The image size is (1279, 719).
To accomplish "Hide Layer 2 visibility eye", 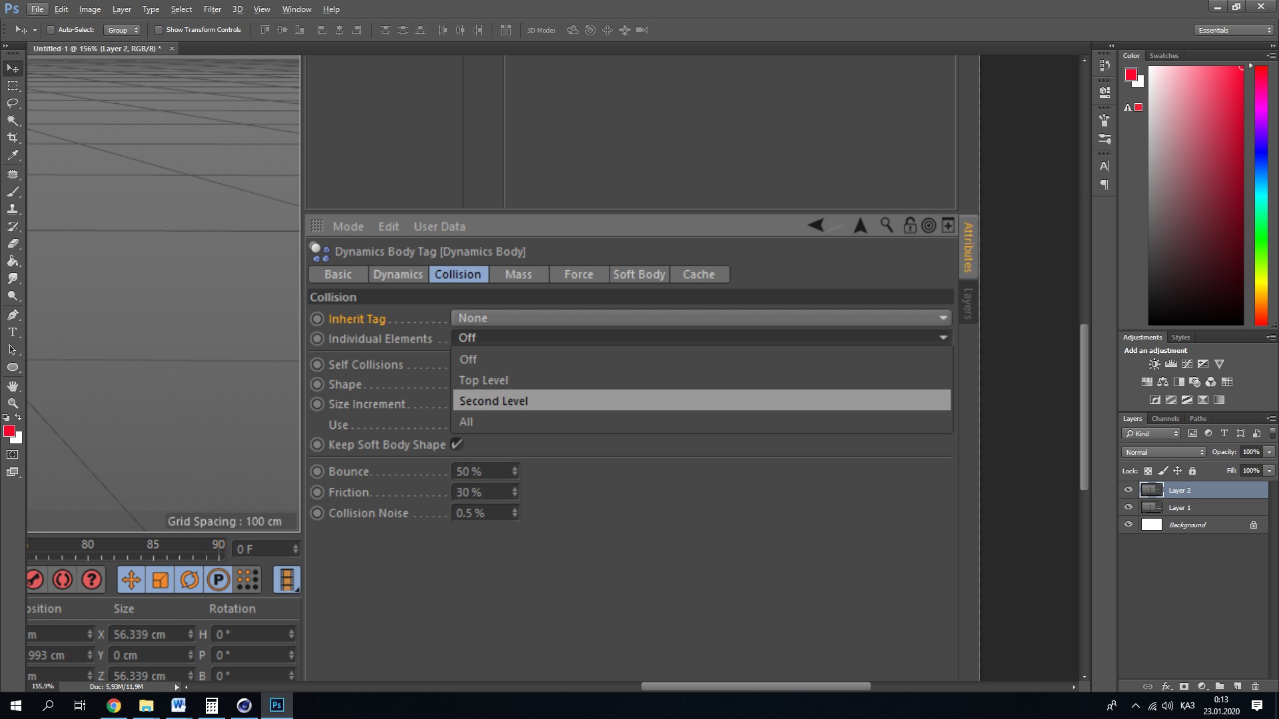I will 1128,490.
